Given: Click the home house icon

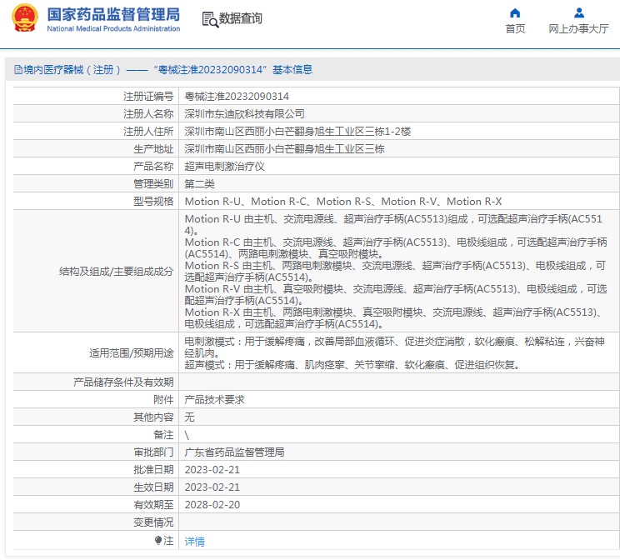Looking at the screenshot, I should tap(515, 12).
